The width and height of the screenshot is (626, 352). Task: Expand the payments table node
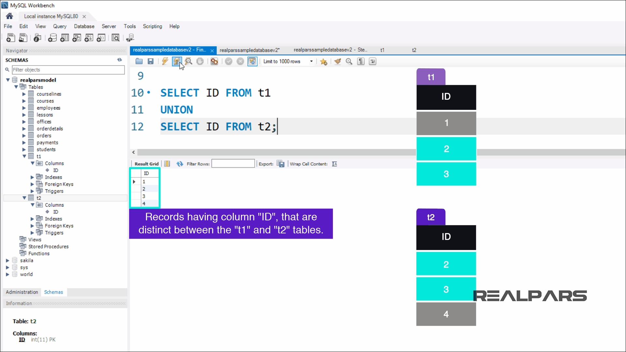tap(23, 142)
